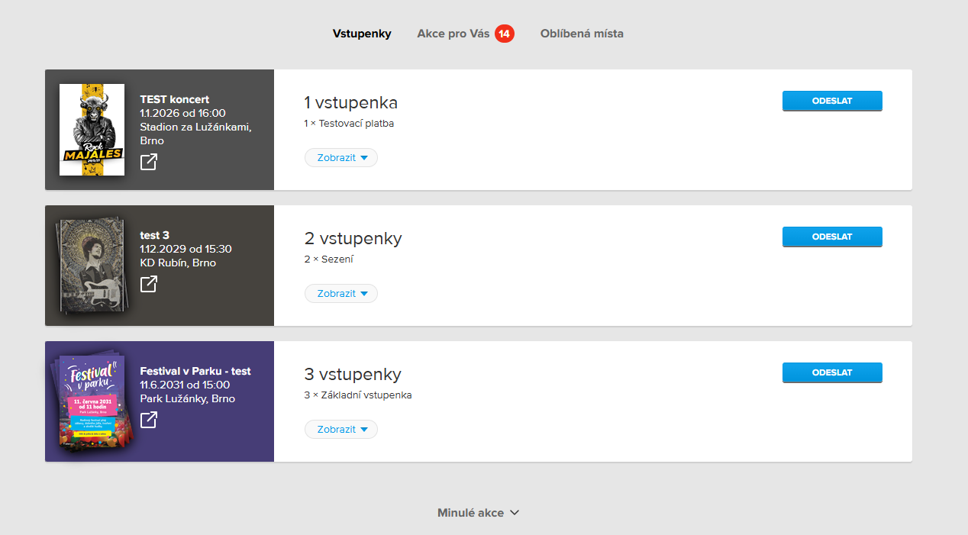
Task: Click the Festival v Parku - test title
Action: (x=195, y=371)
